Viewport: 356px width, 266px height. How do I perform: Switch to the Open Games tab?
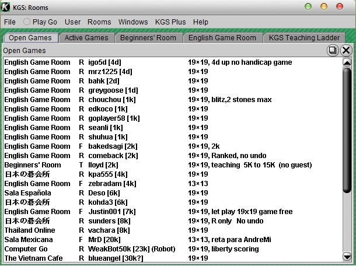point(31,38)
